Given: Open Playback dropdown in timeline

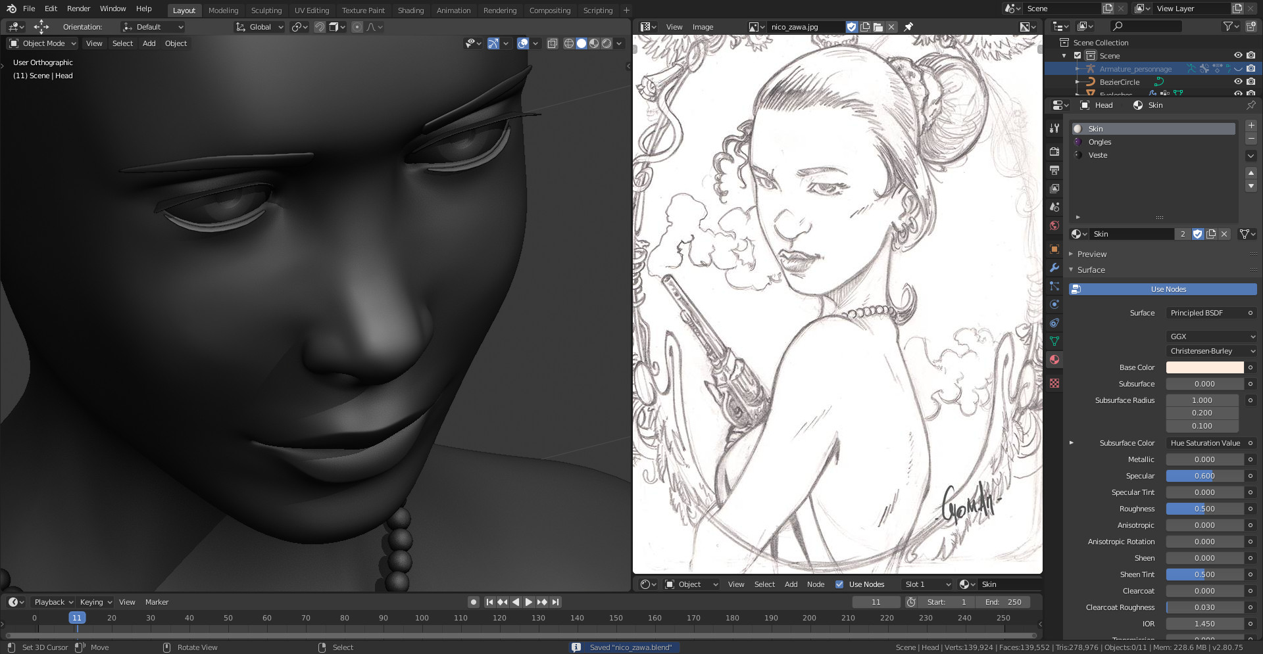Looking at the screenshot, I should coord(53,602).
